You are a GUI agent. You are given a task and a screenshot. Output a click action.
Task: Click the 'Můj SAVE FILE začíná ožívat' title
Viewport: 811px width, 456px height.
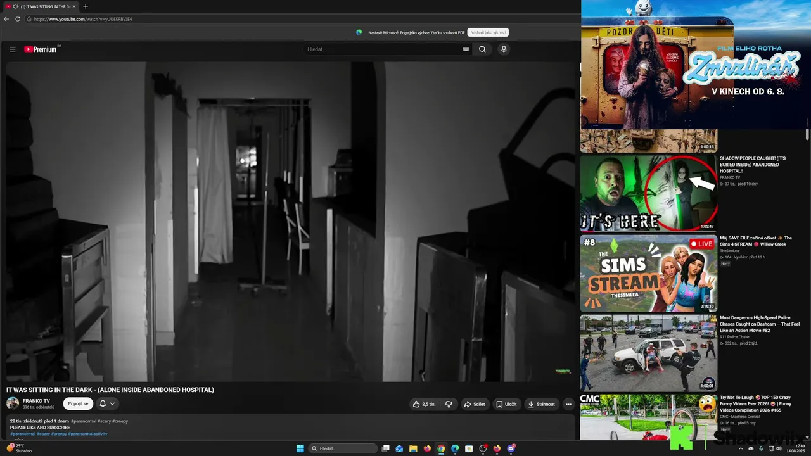click(x=756, y=241)
